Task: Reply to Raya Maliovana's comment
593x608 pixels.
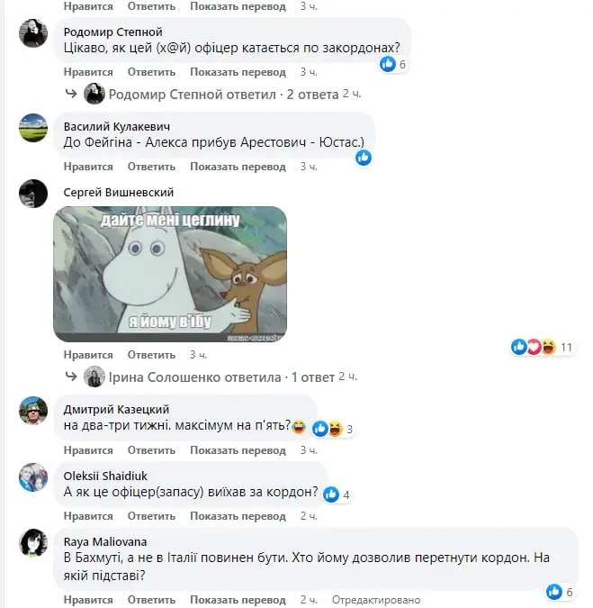Action: pos(151,600)
